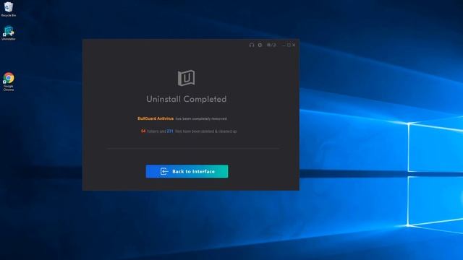Select the Recycle Bin desktop icon
Viewport: 463px width, 260px height.
[9, 9]
